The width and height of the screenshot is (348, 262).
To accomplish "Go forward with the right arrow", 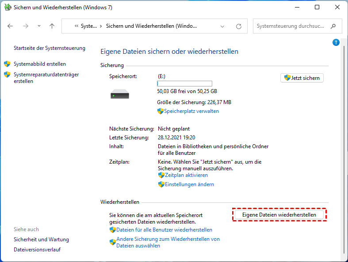I will pos(26,26).
